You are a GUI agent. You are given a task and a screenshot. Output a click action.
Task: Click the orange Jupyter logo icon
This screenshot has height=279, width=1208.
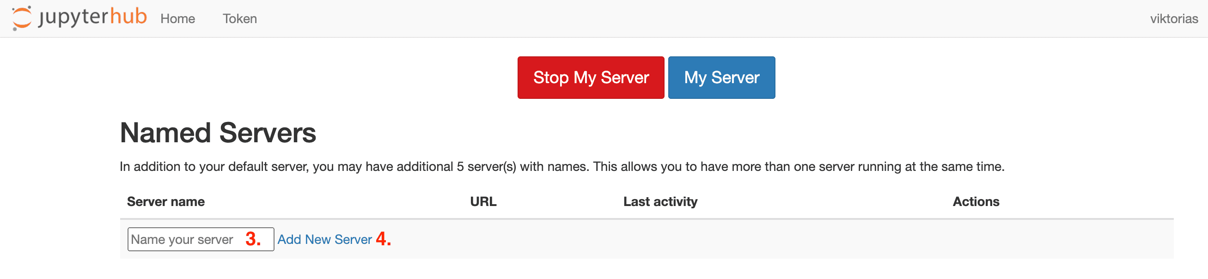click(x=21, y=18)
